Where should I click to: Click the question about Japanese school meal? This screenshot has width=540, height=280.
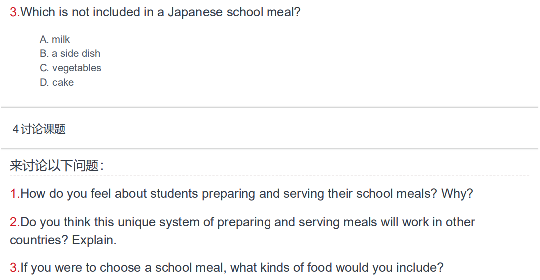(155, 12)
